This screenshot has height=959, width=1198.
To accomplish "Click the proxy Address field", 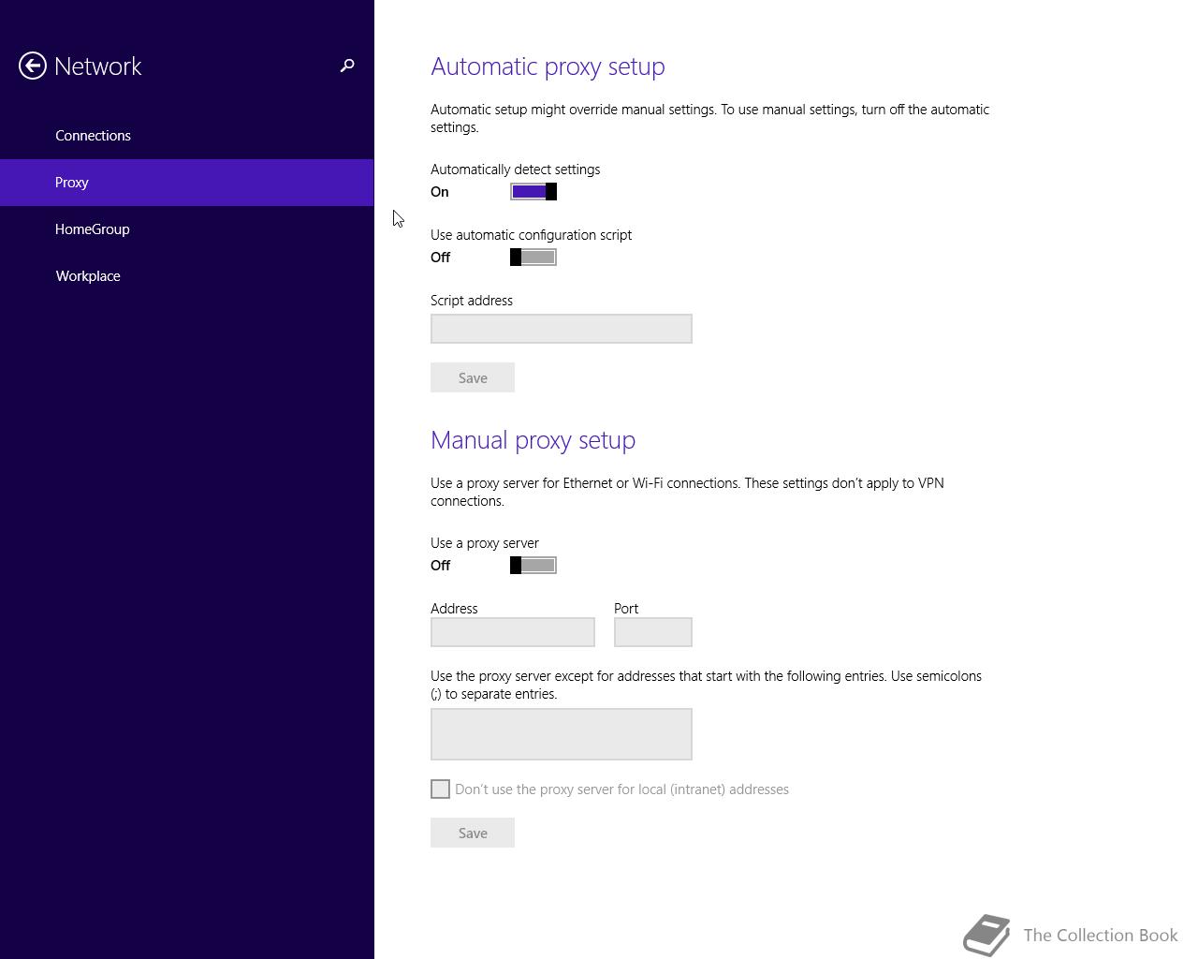I will [x=513, y=632].
